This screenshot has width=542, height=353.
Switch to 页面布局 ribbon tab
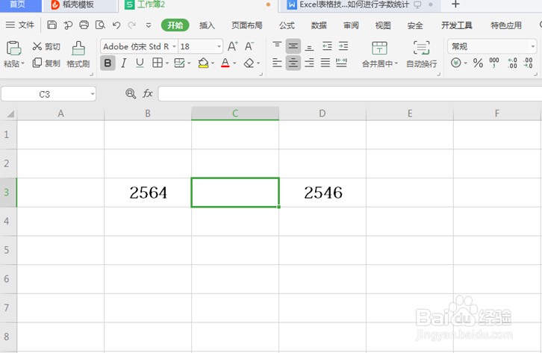247,25
